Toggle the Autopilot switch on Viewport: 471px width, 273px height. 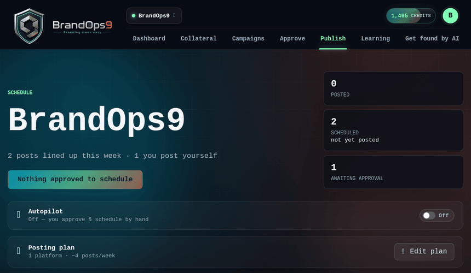click(x=429, y=216)
